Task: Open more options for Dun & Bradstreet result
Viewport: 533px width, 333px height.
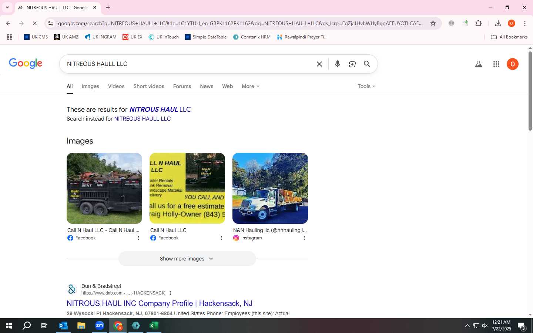Action: (x=170, y=293)
